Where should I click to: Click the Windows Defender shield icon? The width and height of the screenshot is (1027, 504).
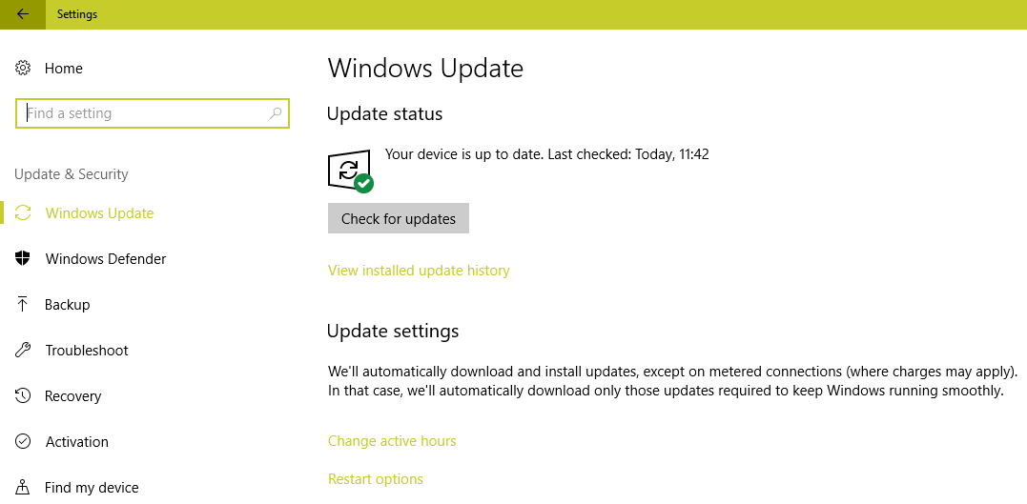[23, 259]
